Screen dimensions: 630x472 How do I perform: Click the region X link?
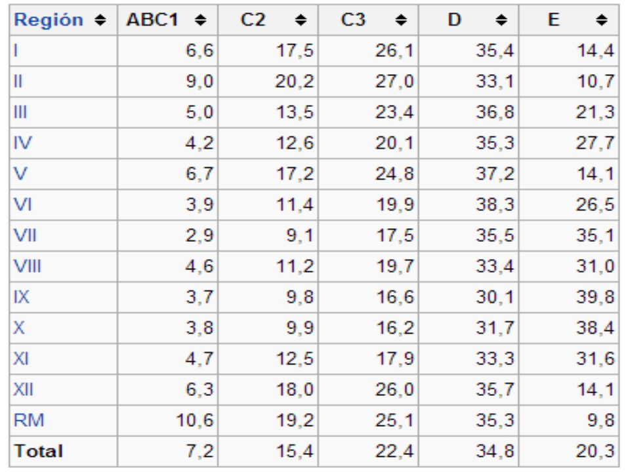click(19, 328)
